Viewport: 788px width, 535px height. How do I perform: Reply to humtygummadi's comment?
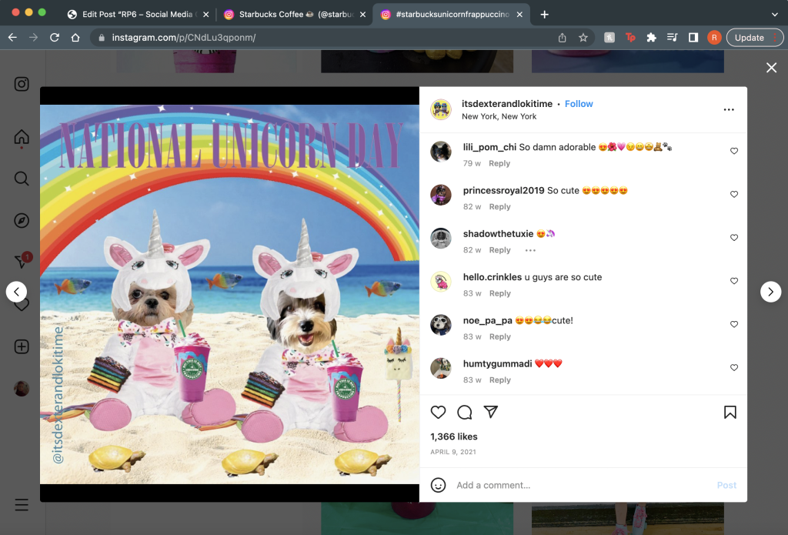(499, 380)
